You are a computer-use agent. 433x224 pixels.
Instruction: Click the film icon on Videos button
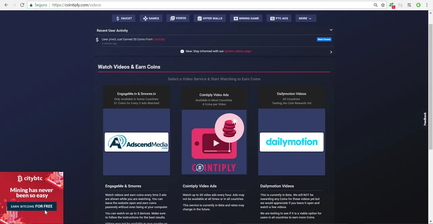[173, 18]
